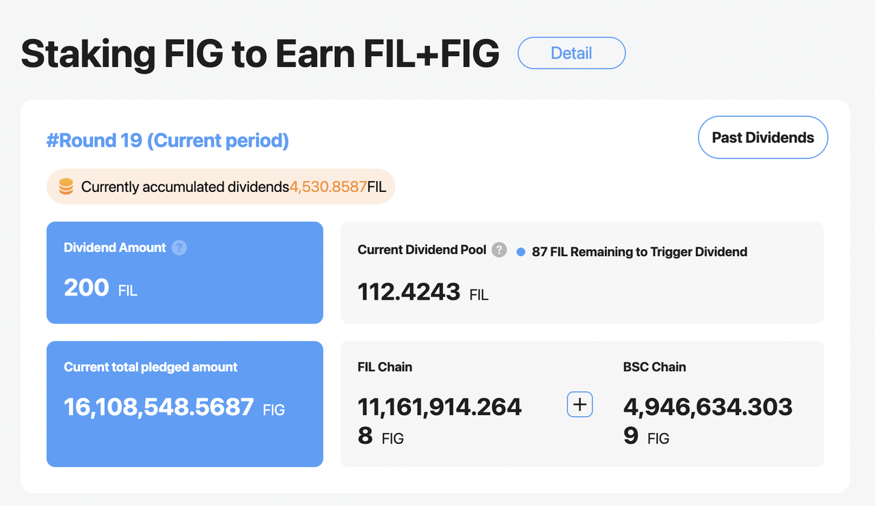The image size is (875, 506).
Task: View Past Dividends history
Action: (x=763, y=137)
